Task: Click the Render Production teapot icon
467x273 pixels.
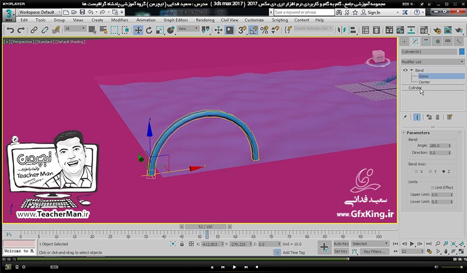Action: pyautogui.click(x=459, y=30)
